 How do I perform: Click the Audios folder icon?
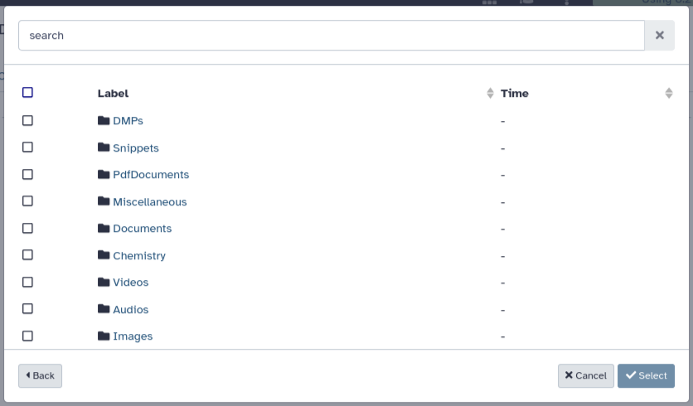tap(104, 309)
